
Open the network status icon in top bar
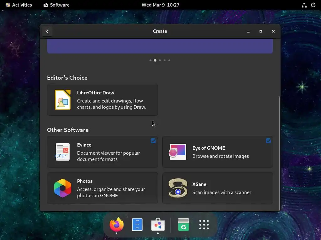tap(304, 5)
